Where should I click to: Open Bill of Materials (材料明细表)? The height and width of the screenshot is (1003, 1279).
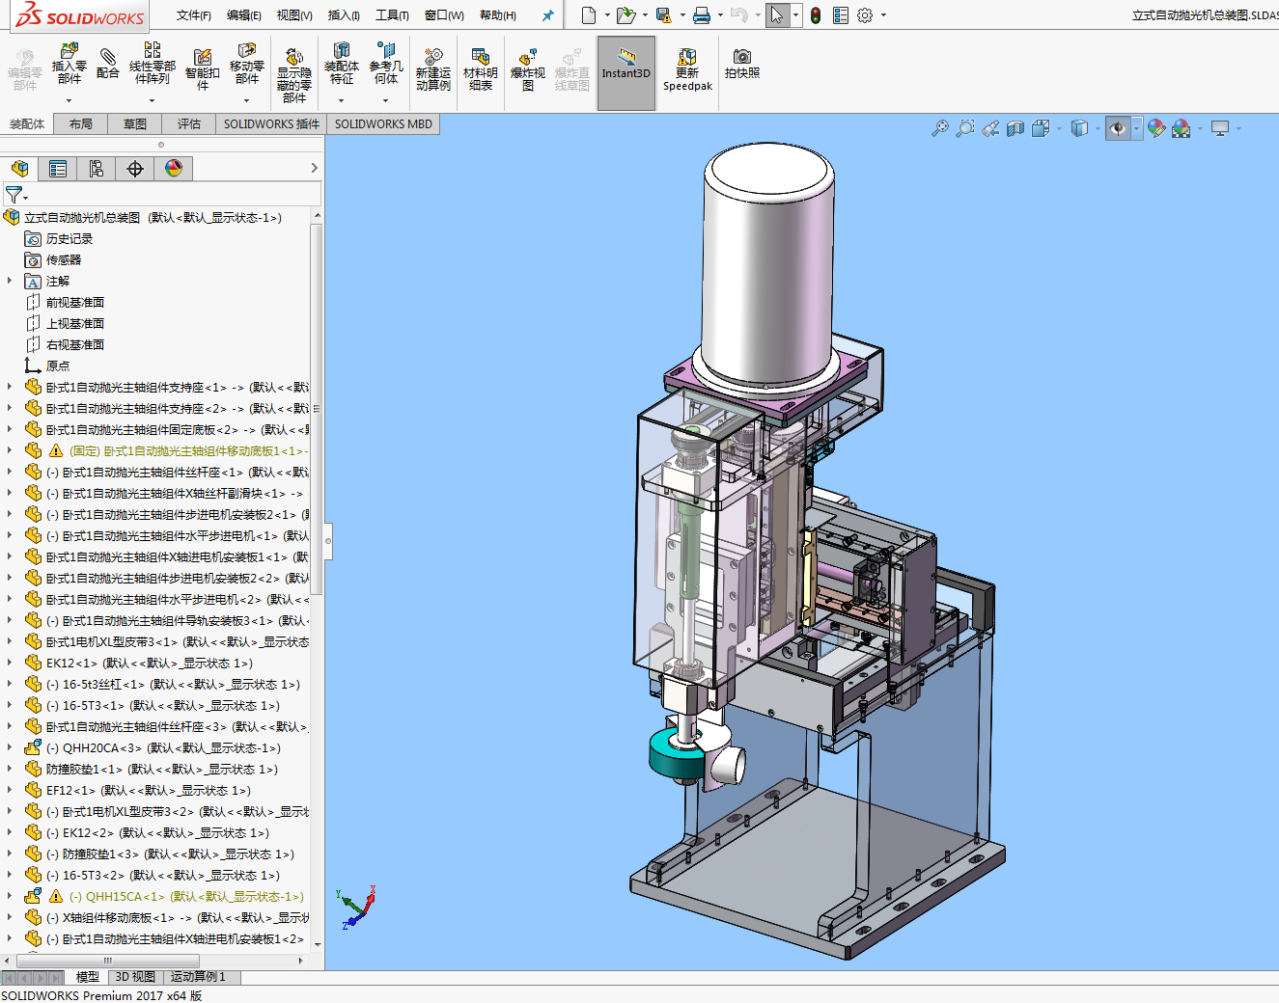click(x=480, y=70)
